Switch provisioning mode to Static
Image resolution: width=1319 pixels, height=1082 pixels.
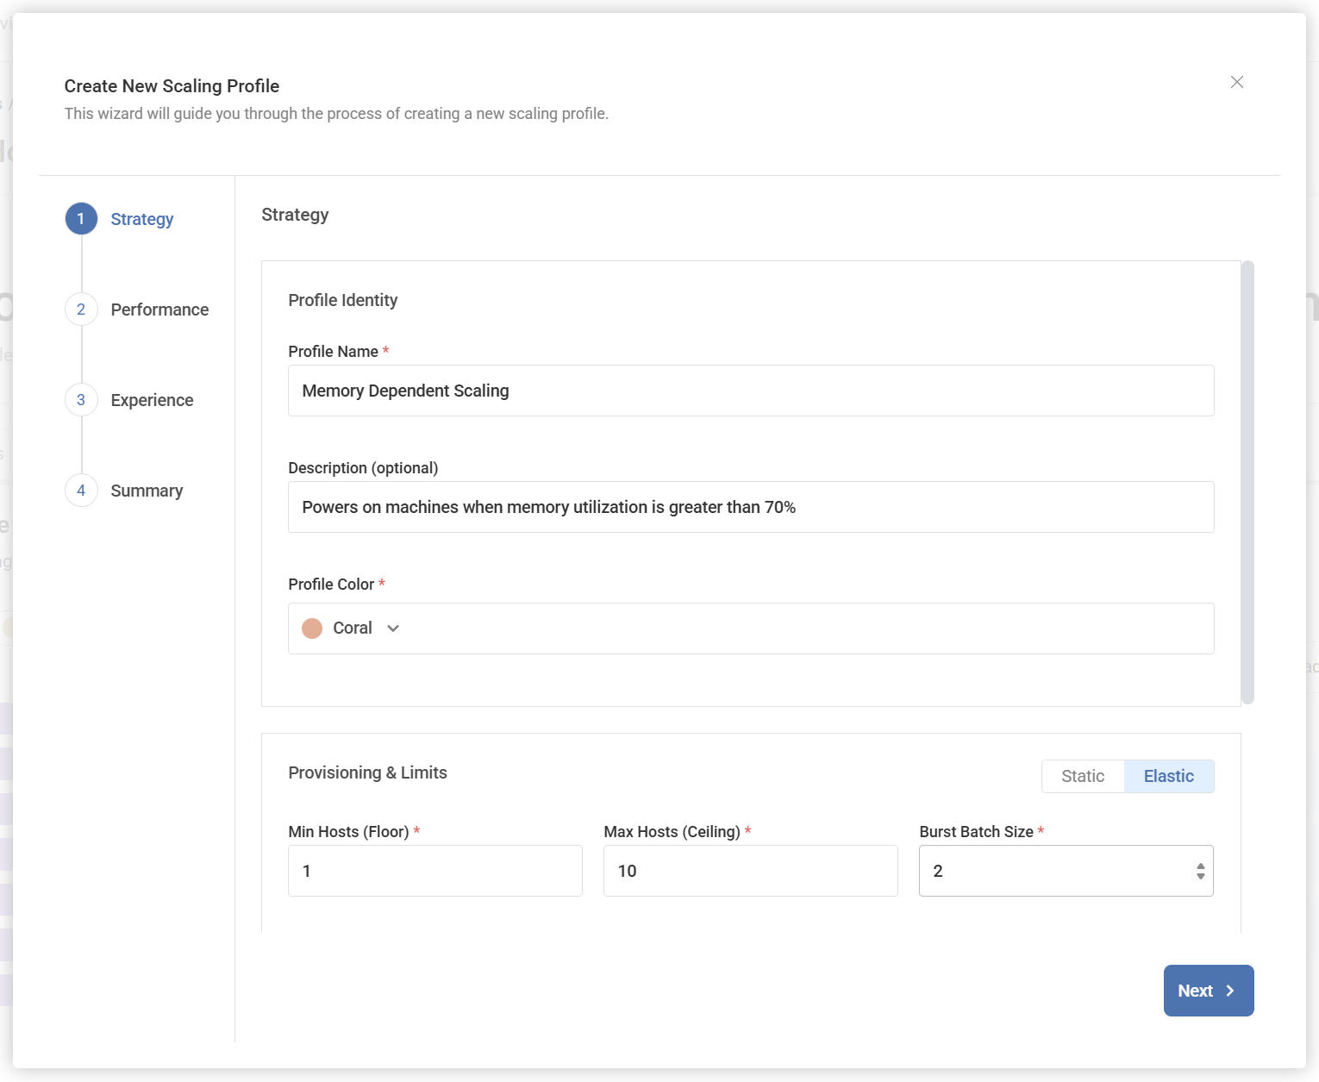pos(1082,776)
